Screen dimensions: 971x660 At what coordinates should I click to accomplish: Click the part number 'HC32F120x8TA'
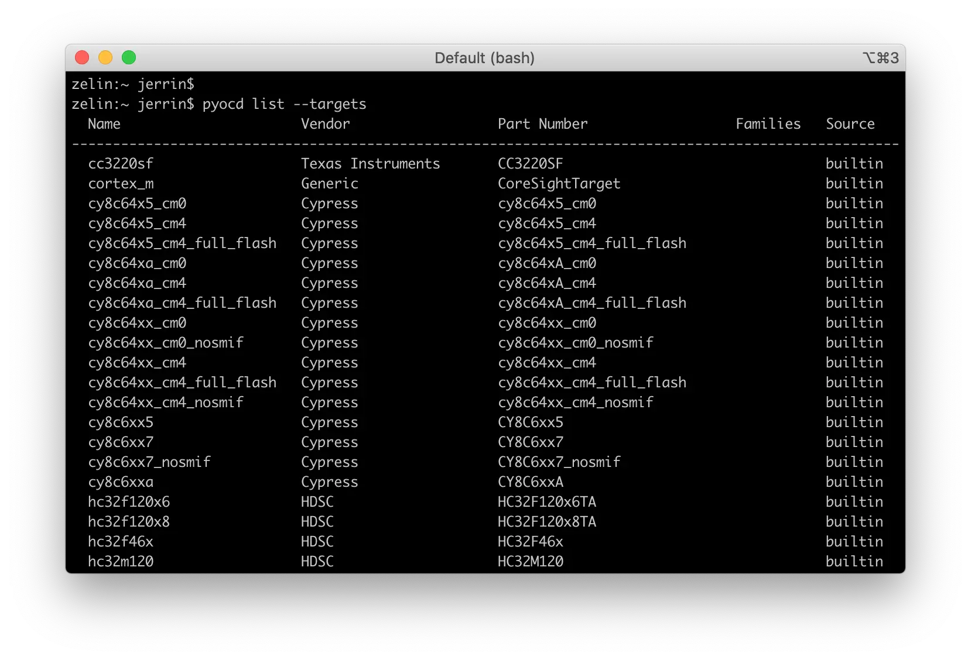click(547, 522)
